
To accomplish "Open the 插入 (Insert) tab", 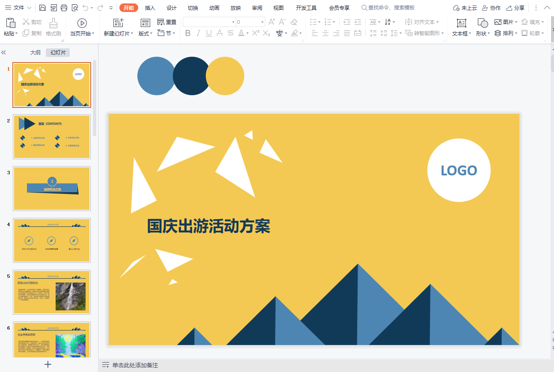I will point(150,8).
